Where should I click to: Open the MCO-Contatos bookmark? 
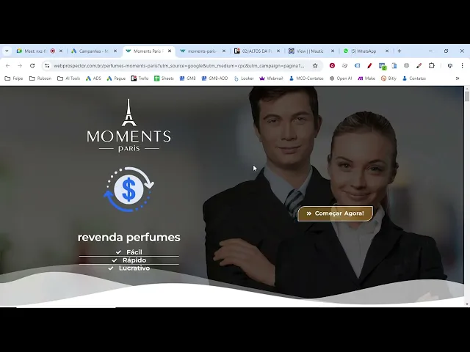click(x=306, y=78)
